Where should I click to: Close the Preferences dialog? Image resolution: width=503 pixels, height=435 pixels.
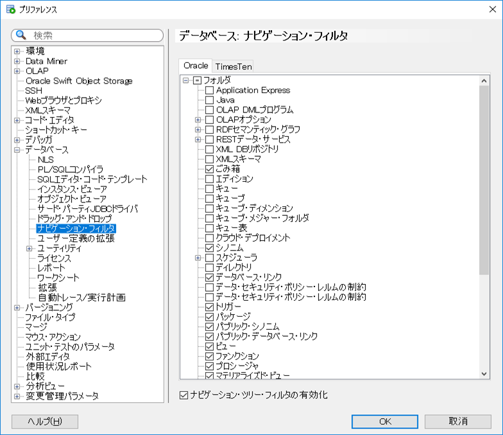pos(493,9)
